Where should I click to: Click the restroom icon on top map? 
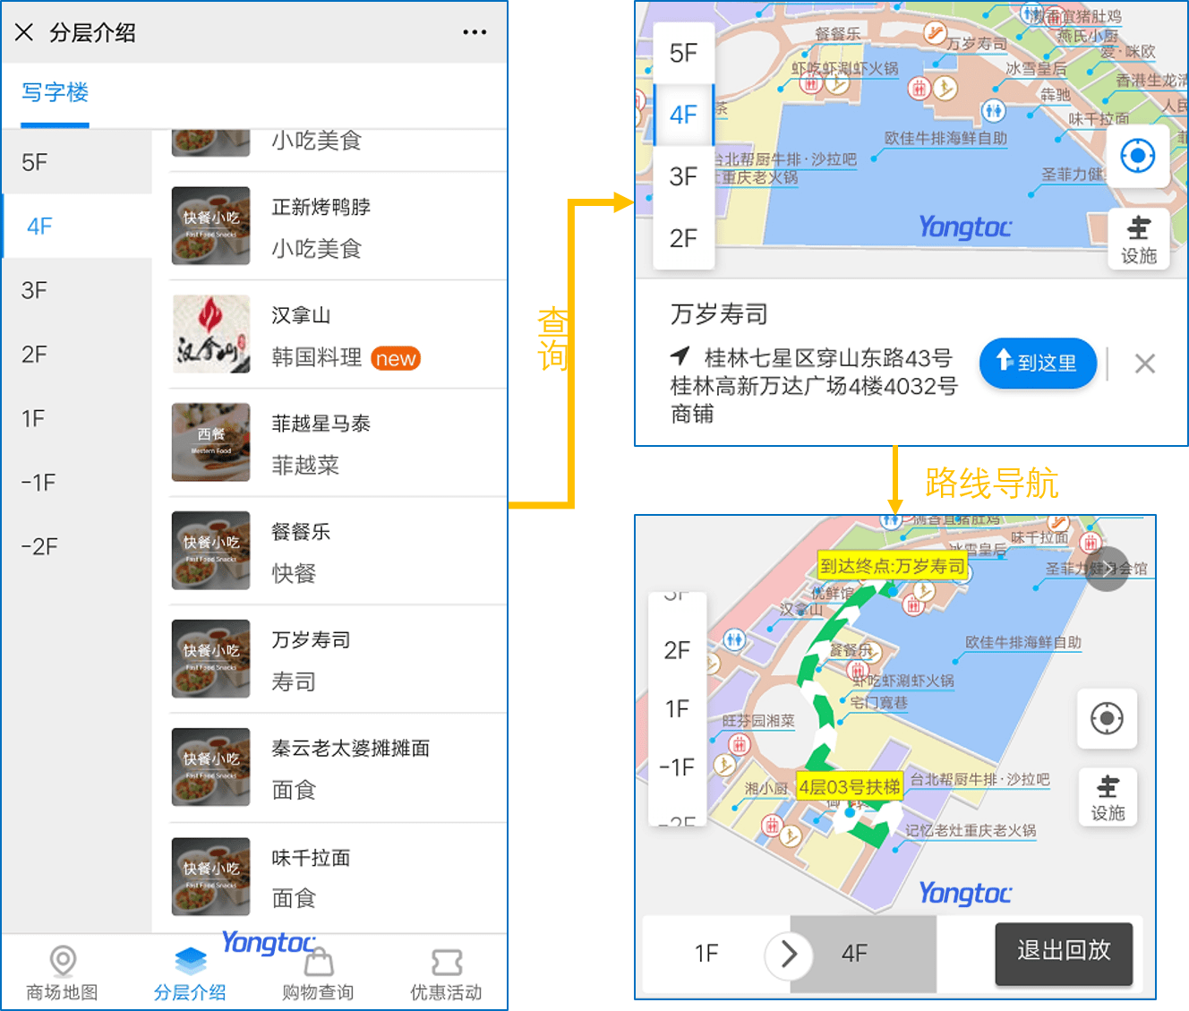993,111
